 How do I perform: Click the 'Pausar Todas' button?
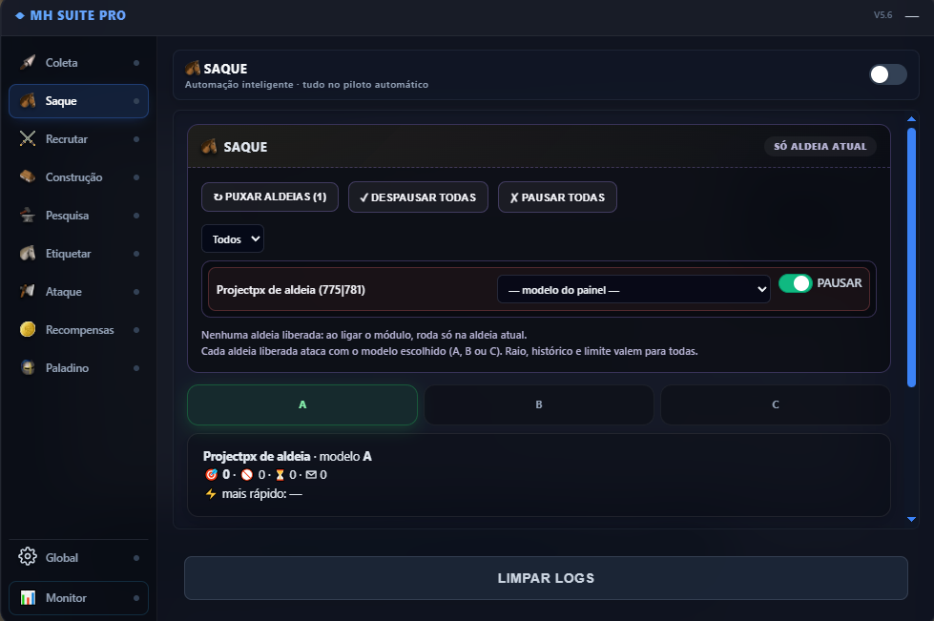(557, 197)
